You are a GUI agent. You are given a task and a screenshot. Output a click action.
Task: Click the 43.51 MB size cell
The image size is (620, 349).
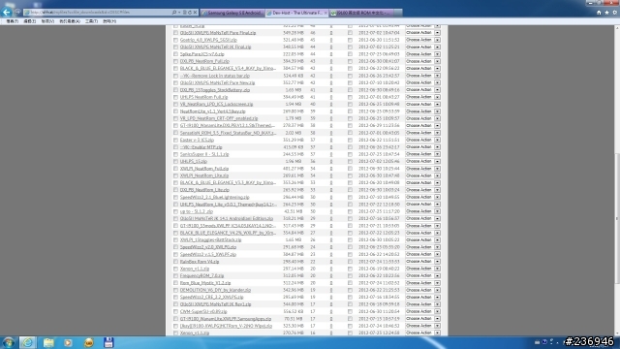click(294, 211)
